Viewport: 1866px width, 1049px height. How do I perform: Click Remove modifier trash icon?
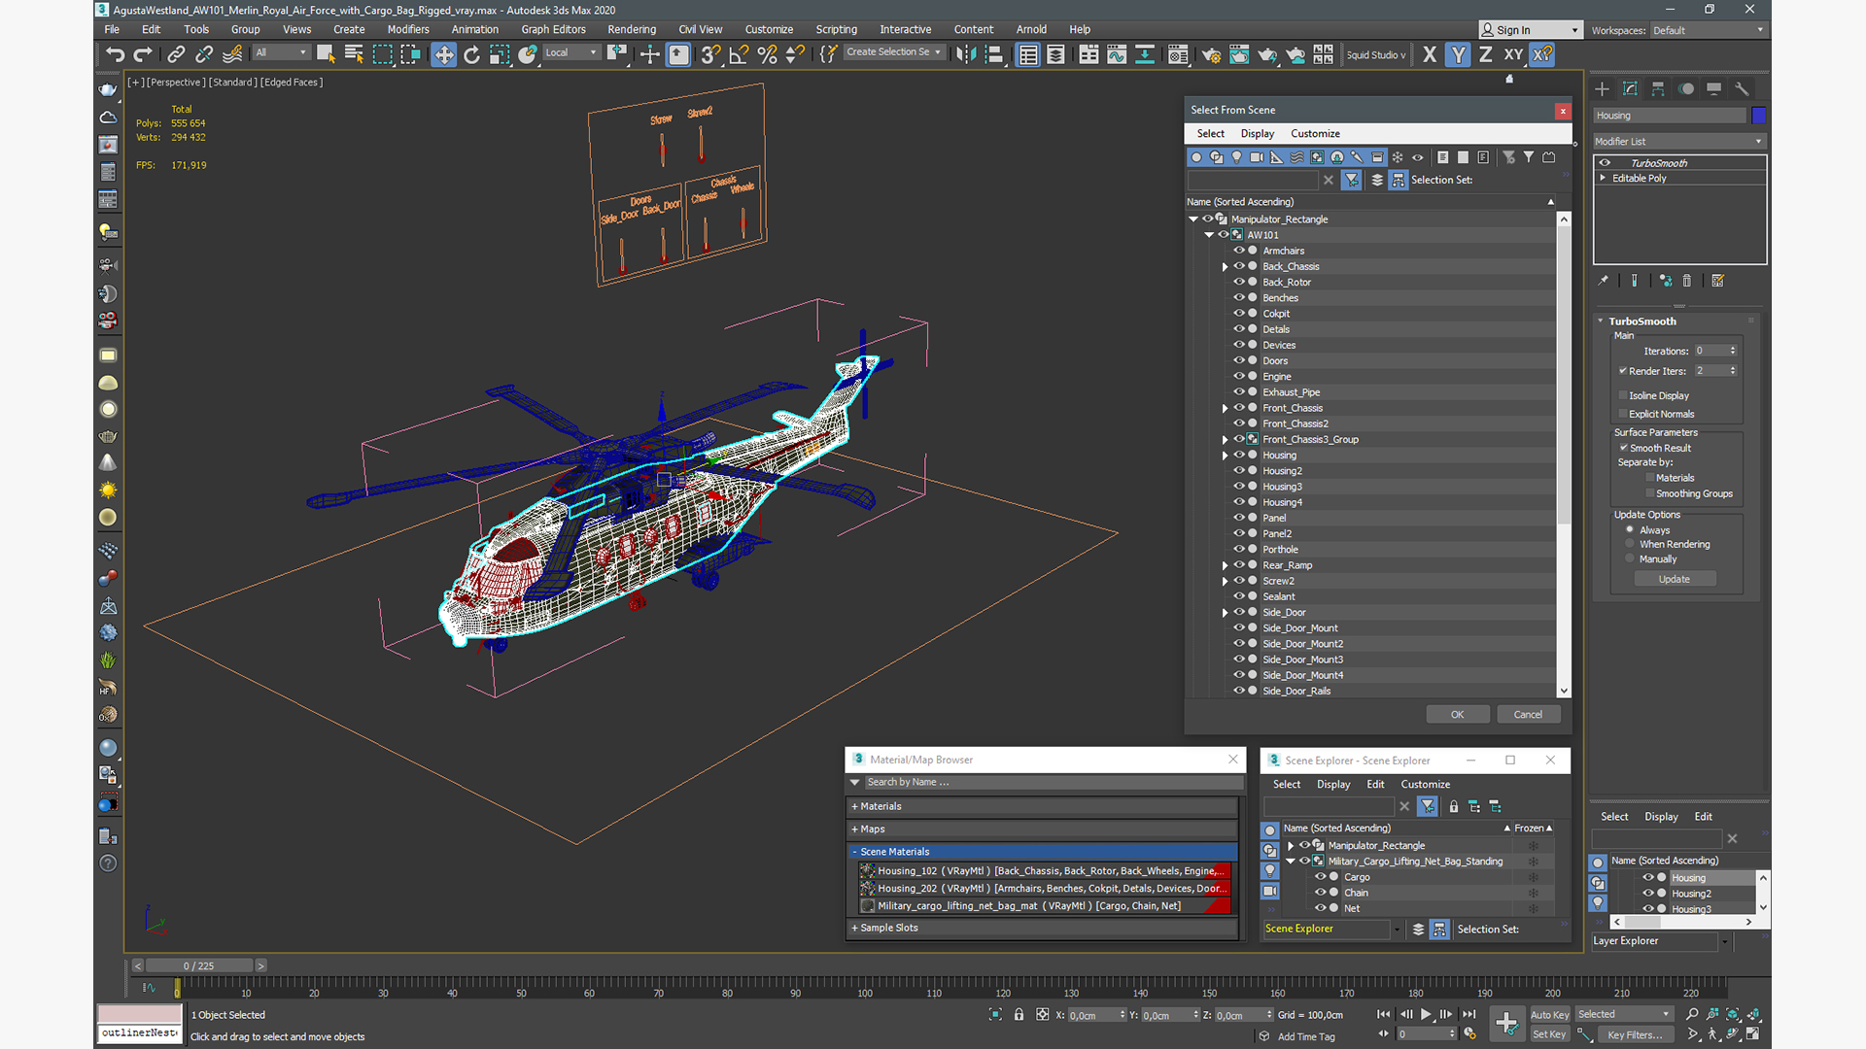pyautogui.click(x=1687, y=281)
